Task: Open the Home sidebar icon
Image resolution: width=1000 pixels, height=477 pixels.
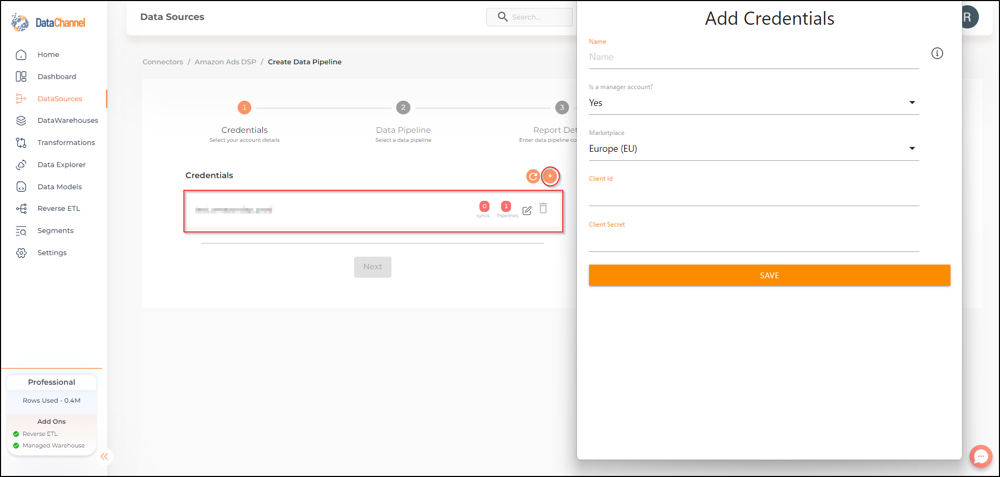Action: click(21, 55)
